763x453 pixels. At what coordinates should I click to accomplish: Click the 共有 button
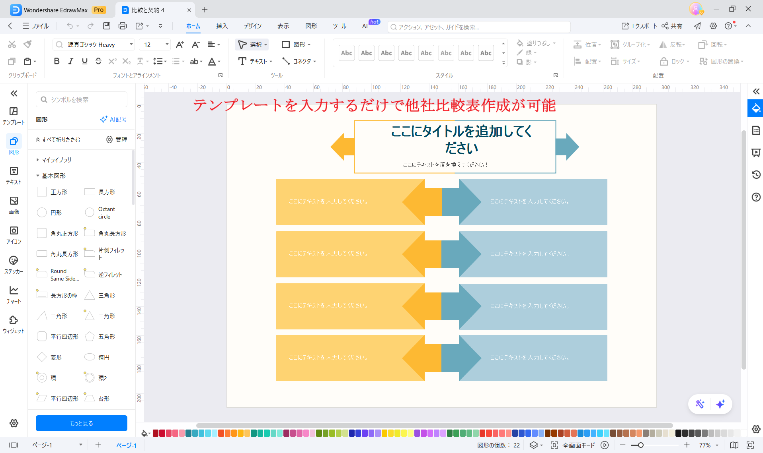672,26
